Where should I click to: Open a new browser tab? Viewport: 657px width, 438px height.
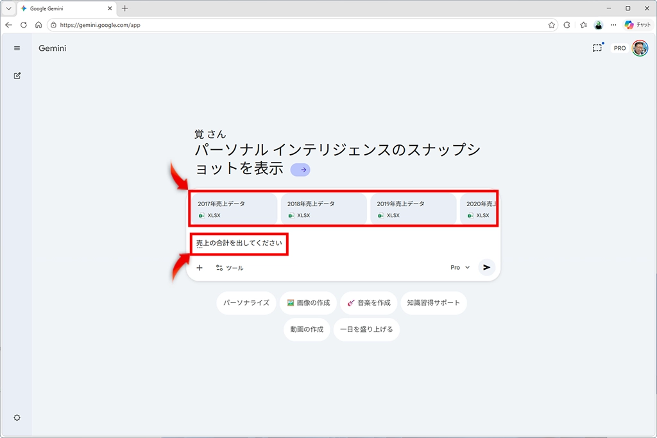(125, 8)
